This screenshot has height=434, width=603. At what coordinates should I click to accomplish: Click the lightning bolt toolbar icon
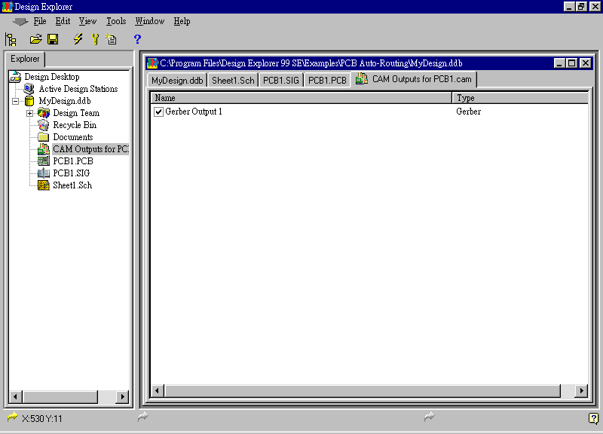[78, 39]
